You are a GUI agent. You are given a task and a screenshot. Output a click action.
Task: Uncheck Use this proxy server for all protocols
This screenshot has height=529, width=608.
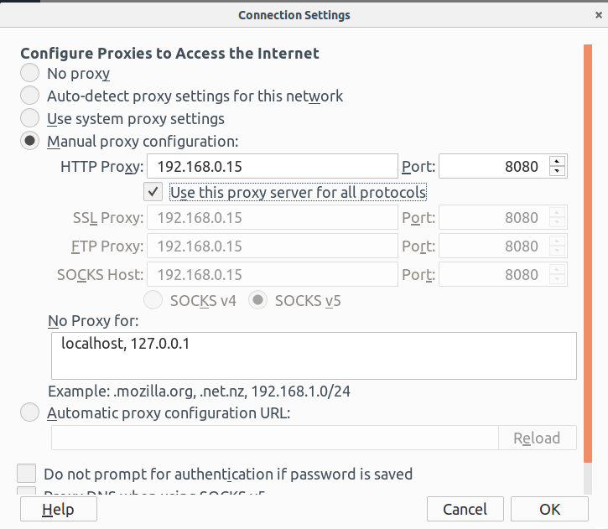(153, 192)
